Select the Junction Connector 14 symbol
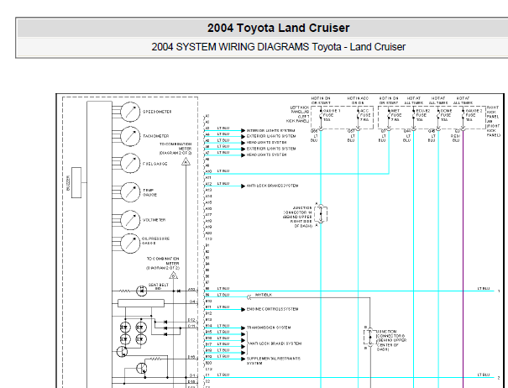508x388 pixels. coord(321,214)
